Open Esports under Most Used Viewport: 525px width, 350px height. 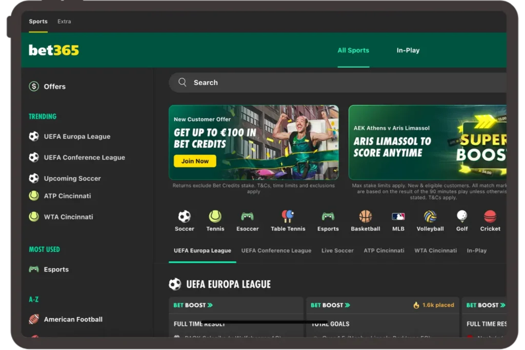(x=49, y=269)
